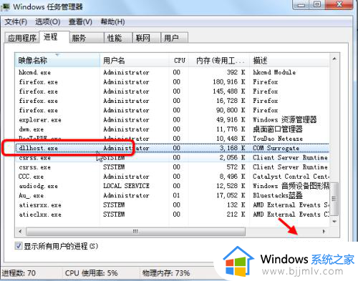358x281 pixels.
Task: Select firefox.exe using 16,728 K
Action: click(172, 101)
